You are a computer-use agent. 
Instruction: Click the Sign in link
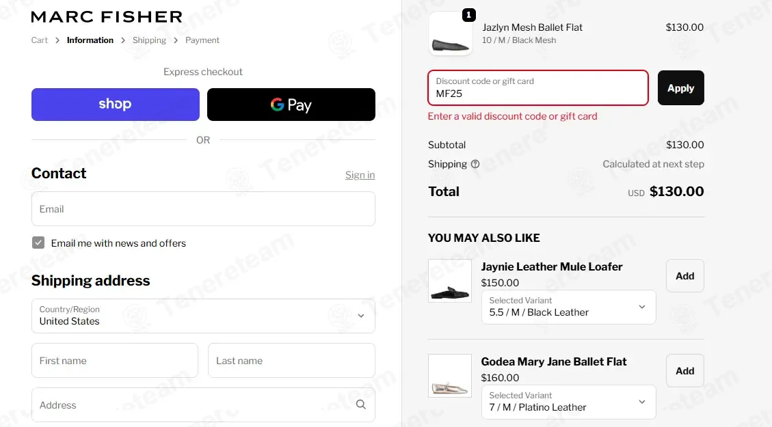point(360,175)
